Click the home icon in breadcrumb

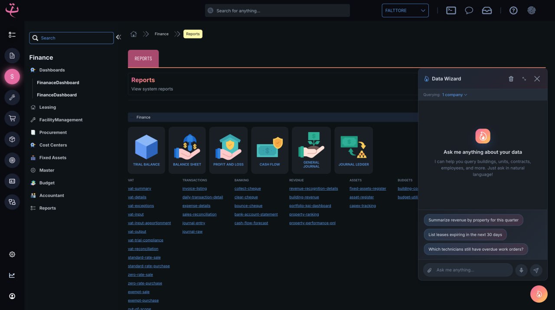click(x=134, y=34)
